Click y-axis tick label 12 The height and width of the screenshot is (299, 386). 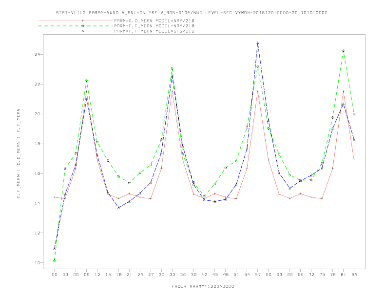click(38, 233)
